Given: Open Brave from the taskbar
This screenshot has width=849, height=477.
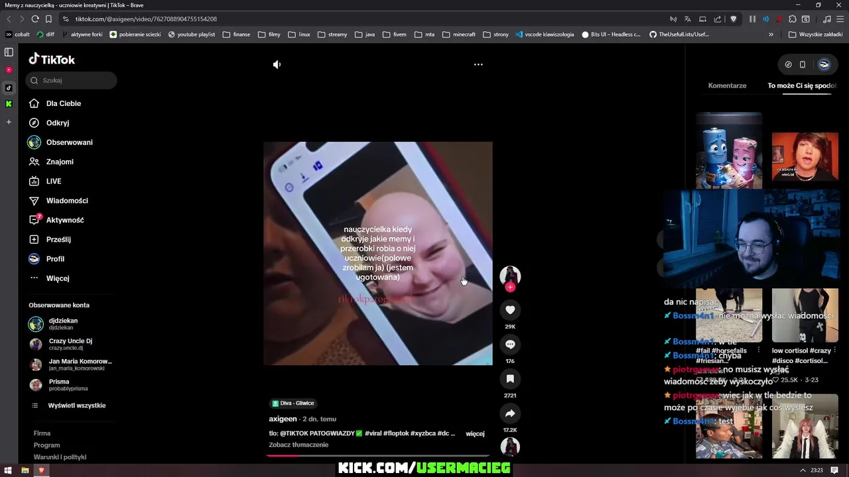Looking at the screenshot, I should [x=41, y=470].
